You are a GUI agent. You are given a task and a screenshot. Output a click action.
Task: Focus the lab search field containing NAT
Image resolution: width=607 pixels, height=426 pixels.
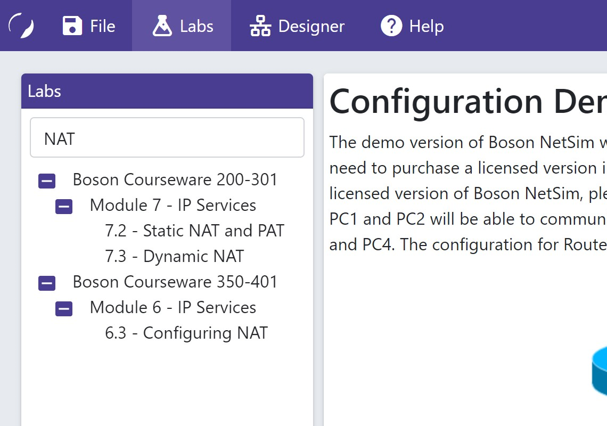[x=167, y=138]
